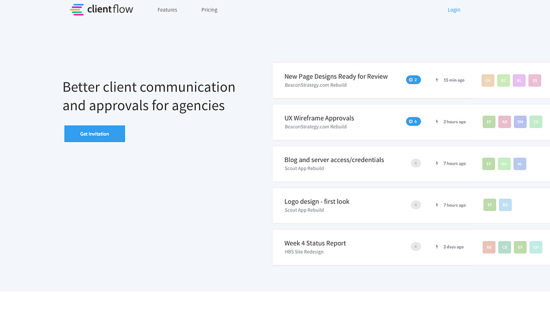Click the eye badge showing 6 on UX Wireframe Approvals
The width and height of the screenshot is (550, 323).
pyautogui.click(x=413, y=121)
